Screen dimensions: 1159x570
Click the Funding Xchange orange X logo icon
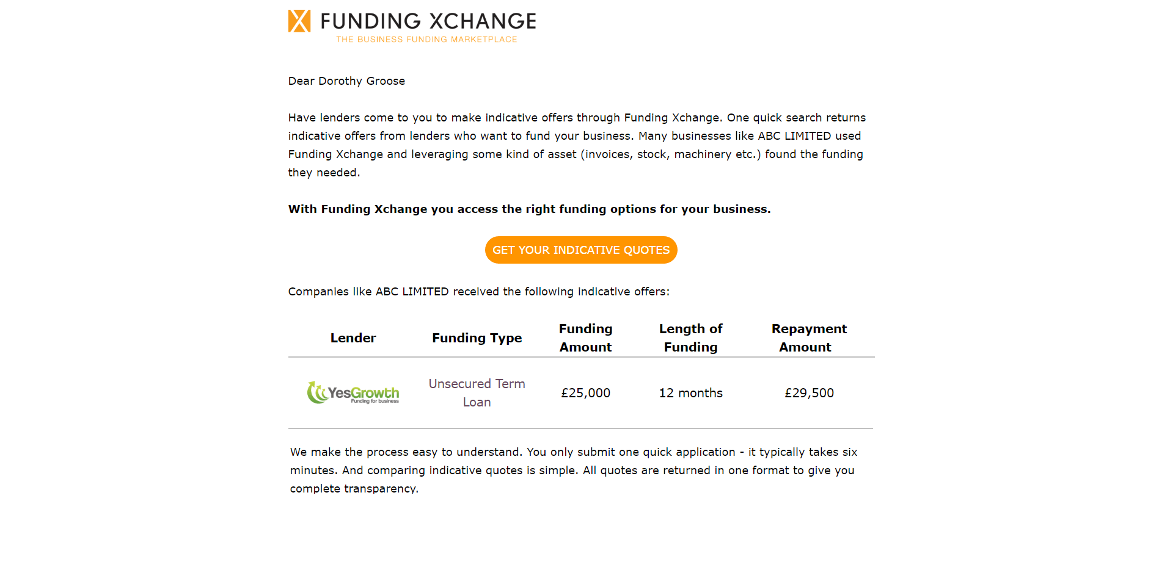(x=299, y=21)
